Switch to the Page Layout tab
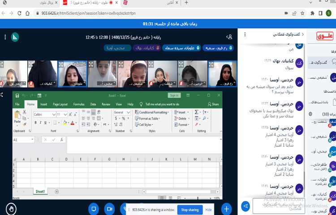 tap(60, 104)
